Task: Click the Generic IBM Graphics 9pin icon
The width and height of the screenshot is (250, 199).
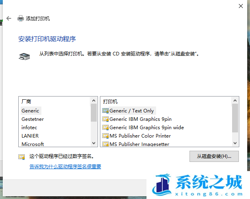Action: pyautogui.click(x=105, y=119)
